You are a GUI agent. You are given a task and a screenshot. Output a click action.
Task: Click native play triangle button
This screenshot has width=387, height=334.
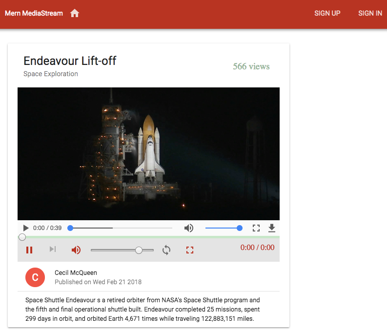[x=26, y=228]
